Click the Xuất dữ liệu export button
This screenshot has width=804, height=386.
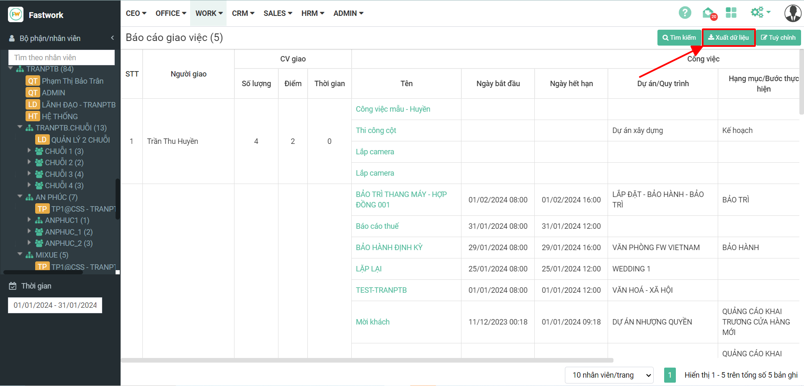[729, 38]
